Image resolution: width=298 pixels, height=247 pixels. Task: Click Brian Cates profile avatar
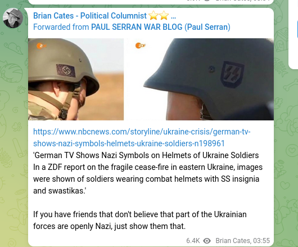13,18
